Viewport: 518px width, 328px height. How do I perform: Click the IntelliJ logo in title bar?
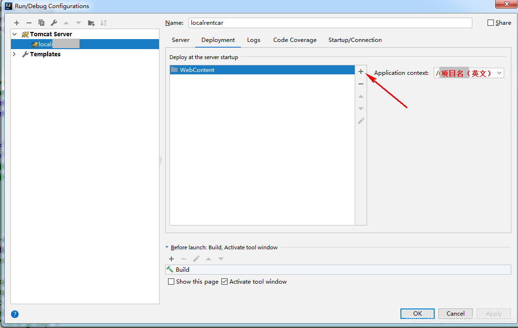tap(9, 6)
